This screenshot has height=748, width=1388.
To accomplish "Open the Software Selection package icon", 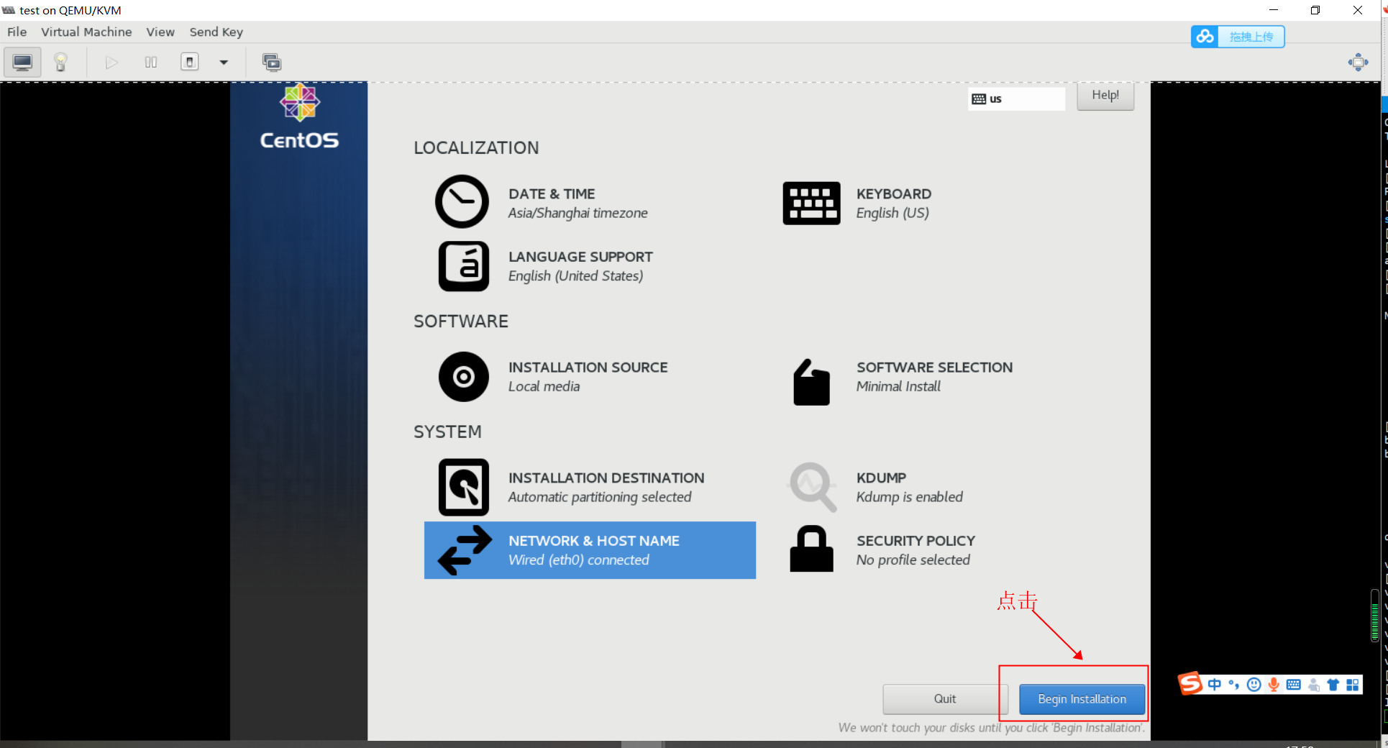I will pos(811,382).
